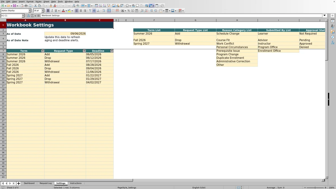This screenshot has width=336, height=189.
Task: Toggle Underline formatting
Action: pyautogui.click(x=56, y=11)
